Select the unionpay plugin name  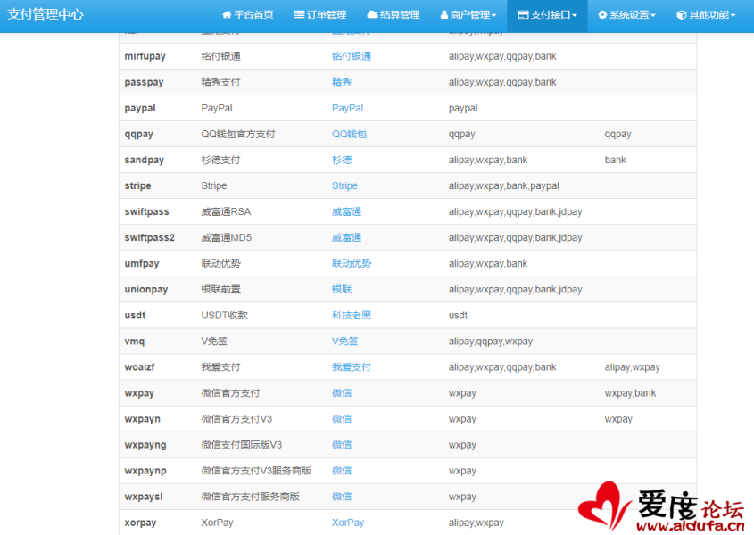(x=146, y=290)
